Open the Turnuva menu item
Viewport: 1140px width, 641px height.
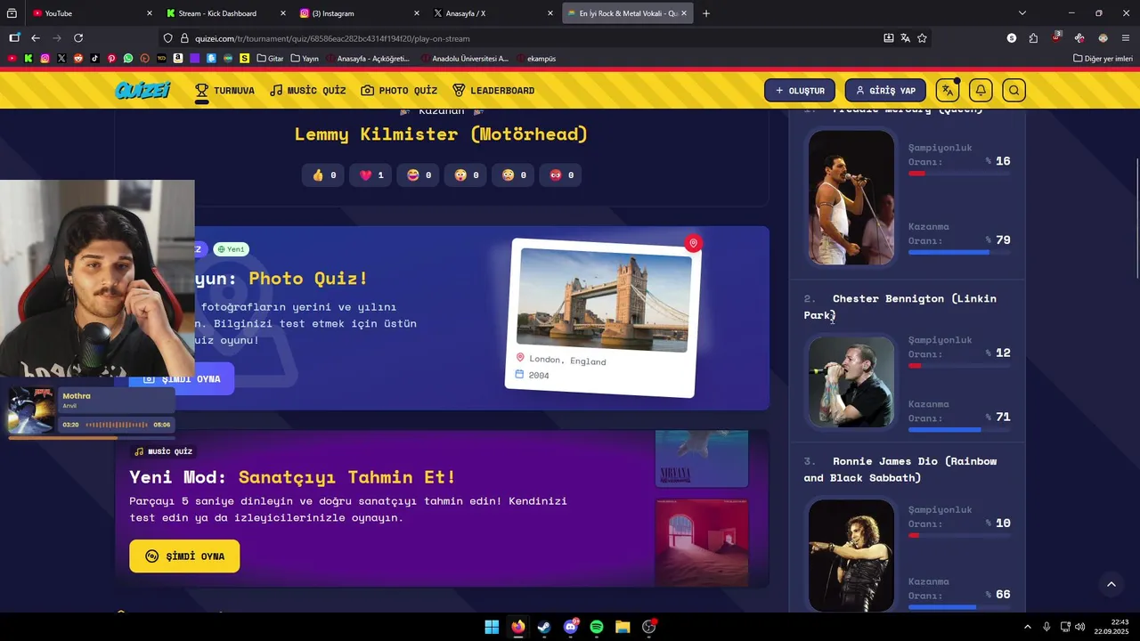(x=224, y=91)
